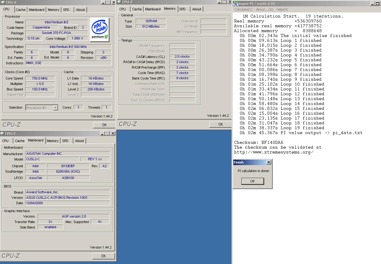This screenshot has width=381, height=264.
Task: Open the About...(A) menu in Super PI
Action: point(264,9)
